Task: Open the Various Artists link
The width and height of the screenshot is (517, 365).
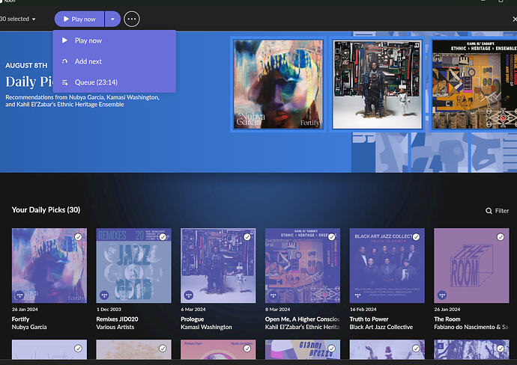Action: [x=115, y=327]
